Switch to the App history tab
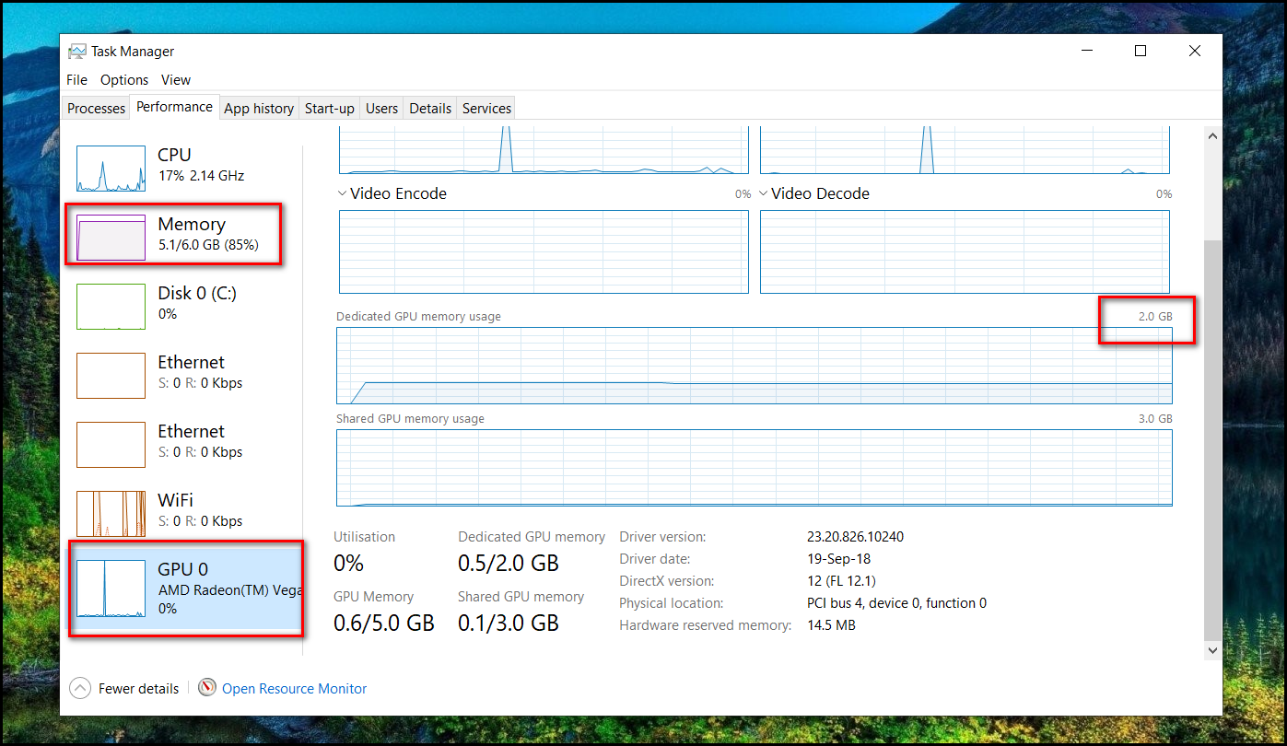Image resolution: width=1287 pixels, height=746 pixels. (x=259, y=109)
